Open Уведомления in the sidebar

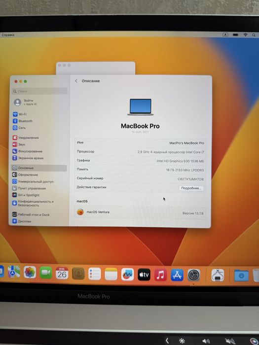pos(26,138)
